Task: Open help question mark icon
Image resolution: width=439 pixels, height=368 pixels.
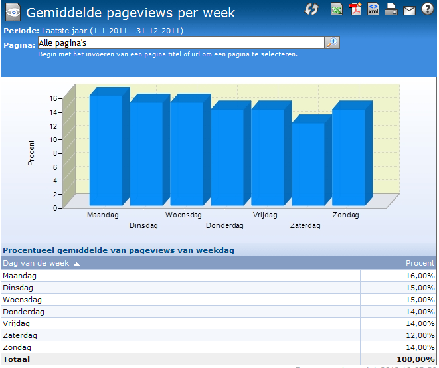Action: pyautogui.click(x=428, y=9)
